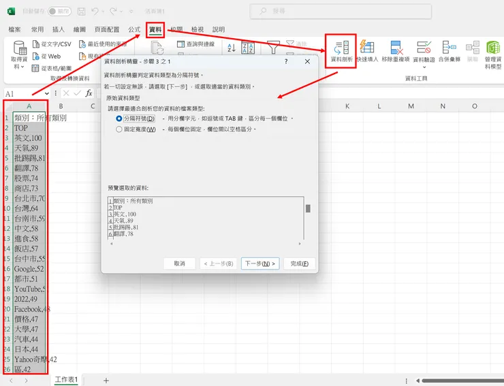Import data 從表格/範圍
Viewport: 504px width, 386px height.
[x=52, y=68]
